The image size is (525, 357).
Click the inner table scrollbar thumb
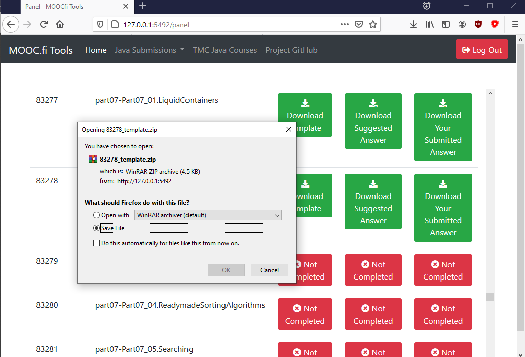pyautogui.click(x=490, y=297)
